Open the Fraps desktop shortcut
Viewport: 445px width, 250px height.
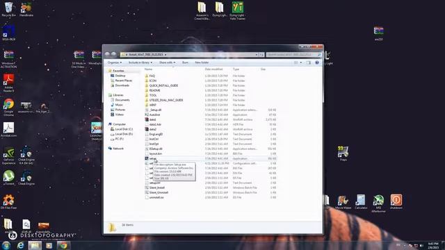pyautogui.click(x=343, y=153)
